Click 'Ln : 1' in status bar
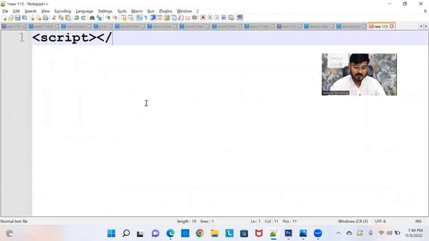Image resolution: width=429 pixels, height=241 pixels. pyautogui.click(x=255, y=222)
